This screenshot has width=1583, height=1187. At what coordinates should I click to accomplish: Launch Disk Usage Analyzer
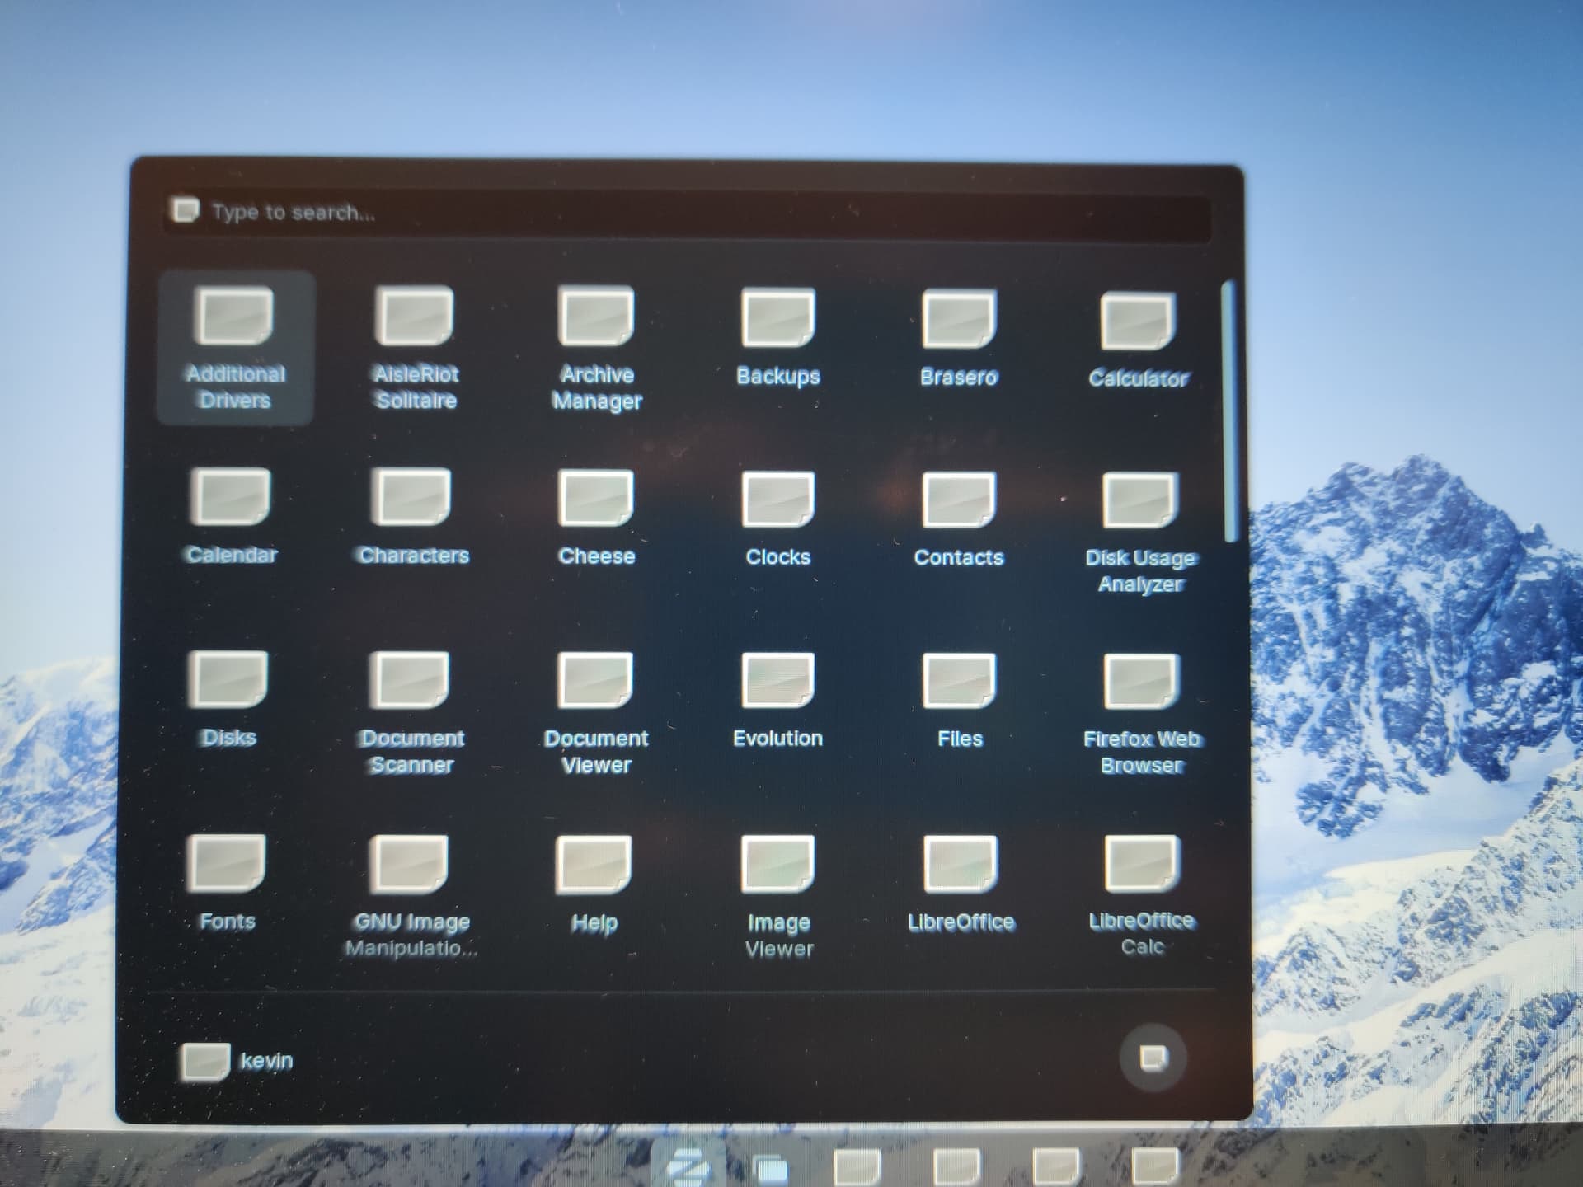click(x=1140, y=533)
